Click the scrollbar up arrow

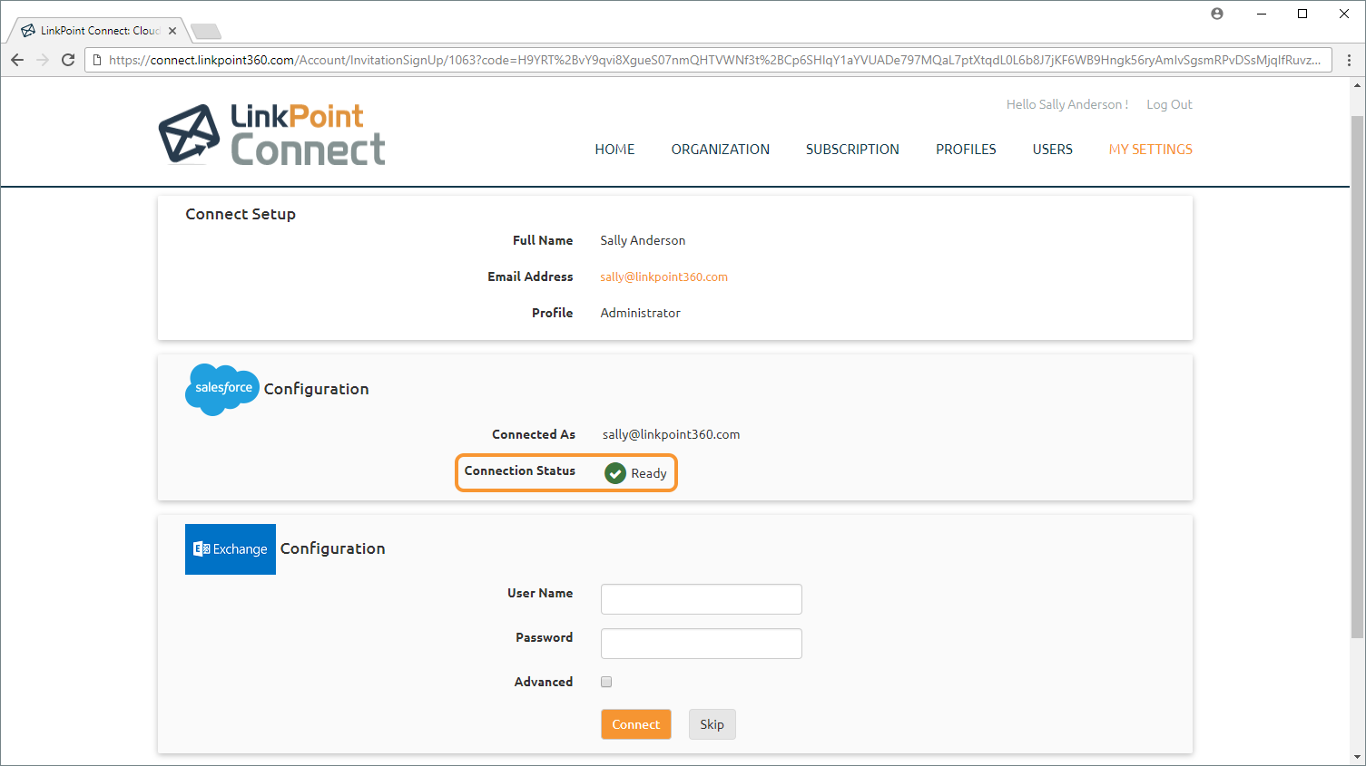[1358, 86]
